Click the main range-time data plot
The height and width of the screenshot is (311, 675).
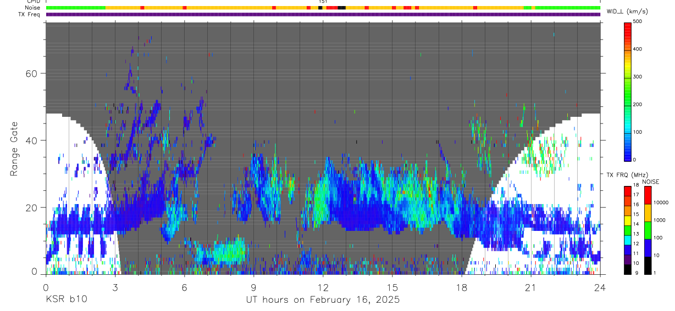click(x=323, y=148)
